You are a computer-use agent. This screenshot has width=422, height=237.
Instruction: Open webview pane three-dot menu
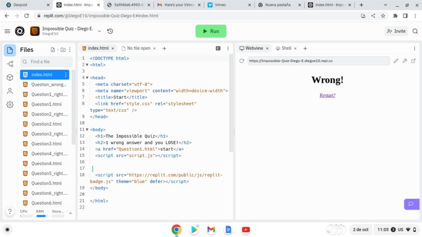415,49
